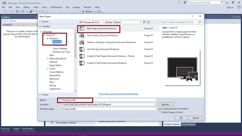This screenshot has height=136, width=242.
Task: Click the account avatar icon beside Sign in
Action: click(x=239, y=7)
